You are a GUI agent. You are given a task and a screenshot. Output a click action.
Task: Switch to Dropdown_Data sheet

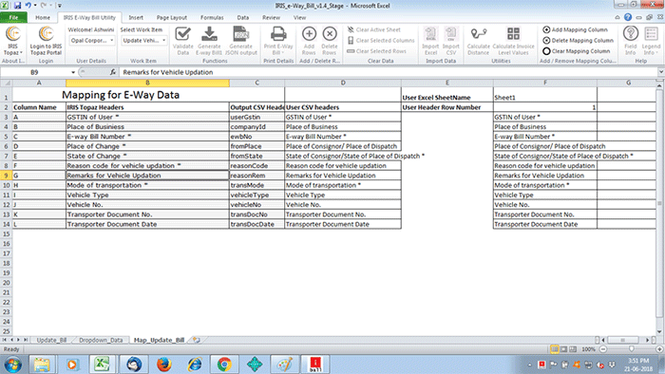[x=101, y=340]
